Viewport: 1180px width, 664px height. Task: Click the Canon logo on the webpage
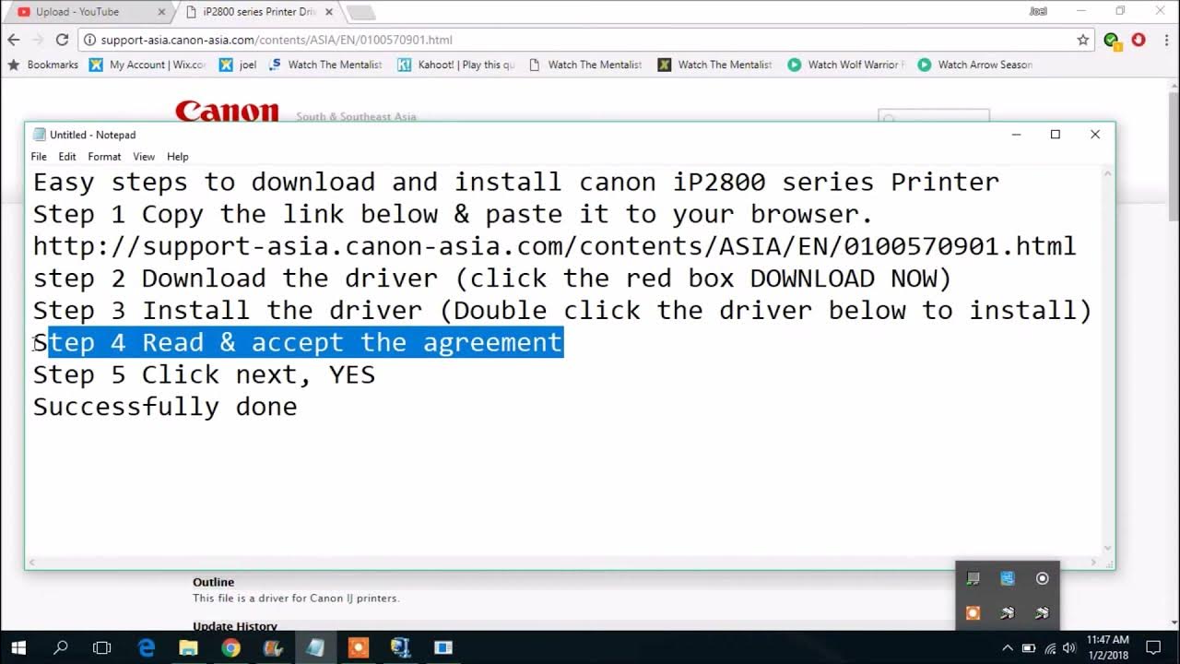(x=227, y=111)
